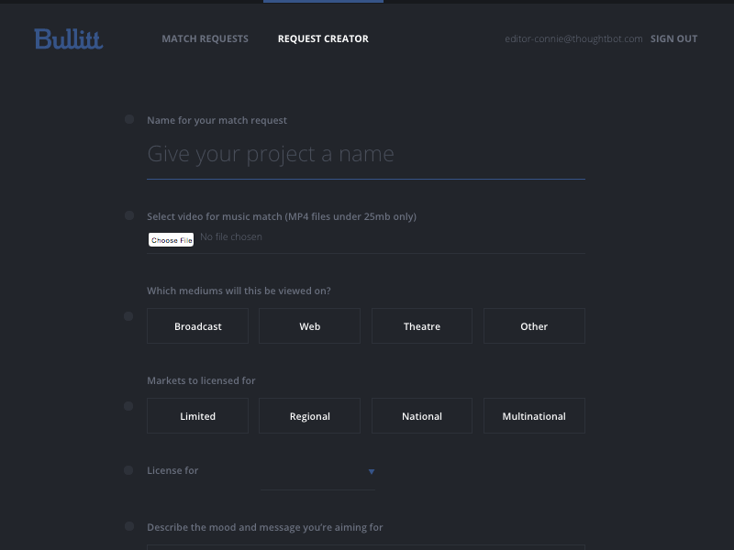Click the step bullet beside License for
The image size is (734, 550).
tap(129, 470)
